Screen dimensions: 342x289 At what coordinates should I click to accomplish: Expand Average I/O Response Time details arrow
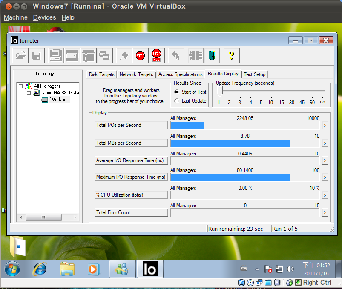click(325, 160)
